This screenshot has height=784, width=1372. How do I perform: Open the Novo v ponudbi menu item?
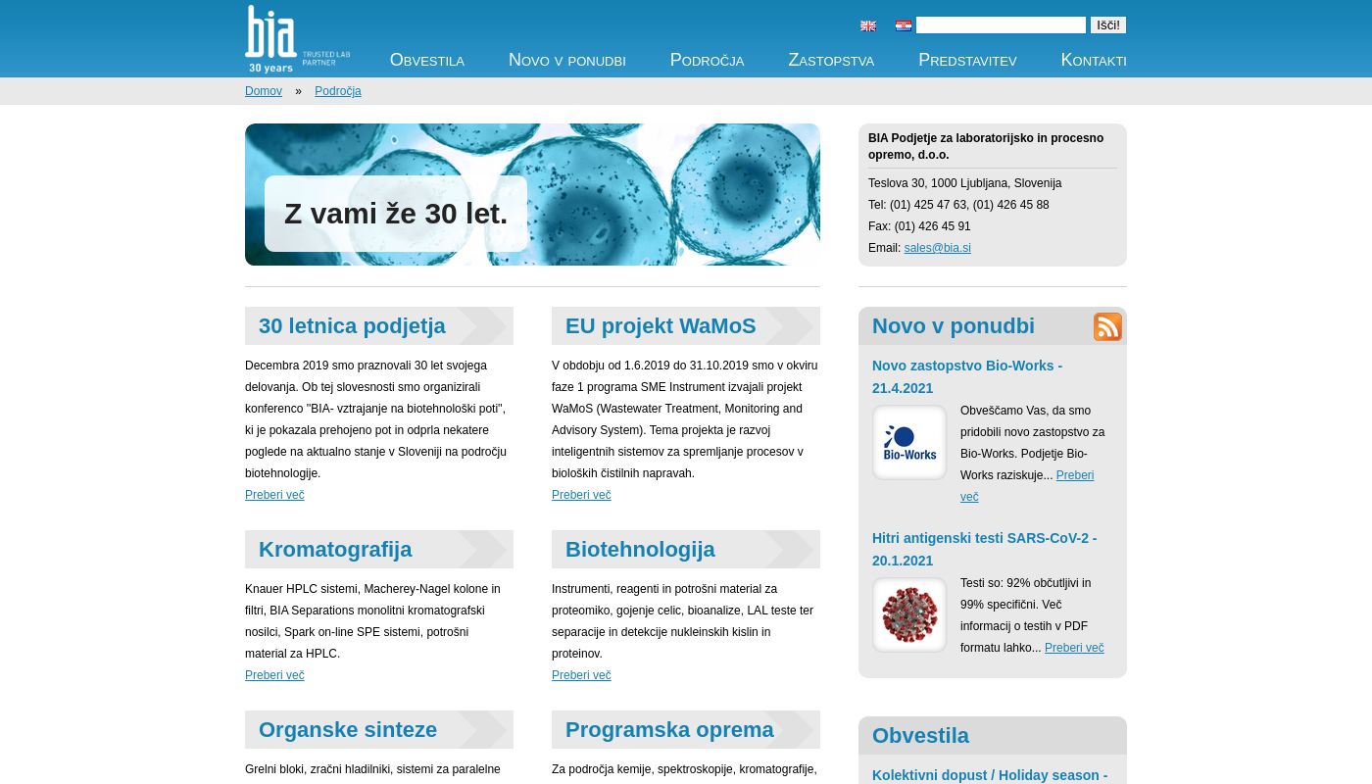tap(567, 60)
